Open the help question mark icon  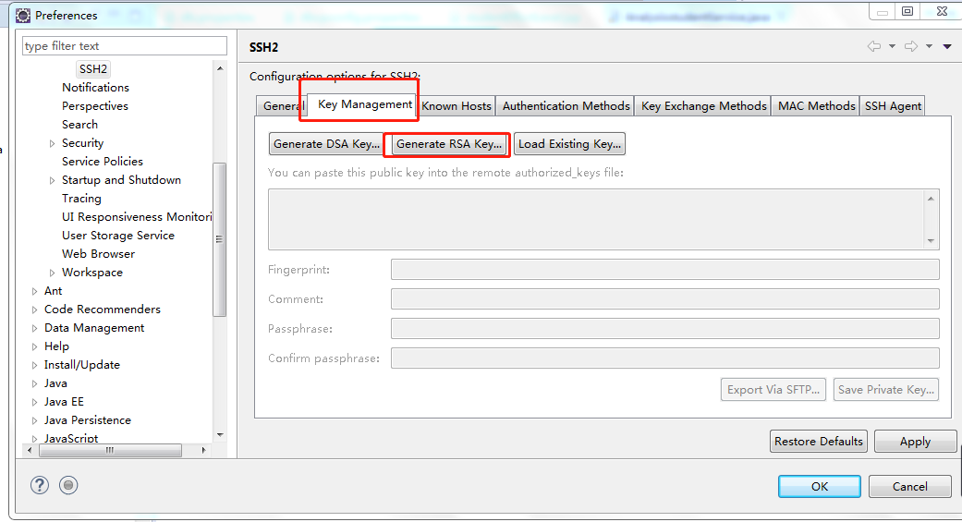pyautogui.click(x=39, y=485)
